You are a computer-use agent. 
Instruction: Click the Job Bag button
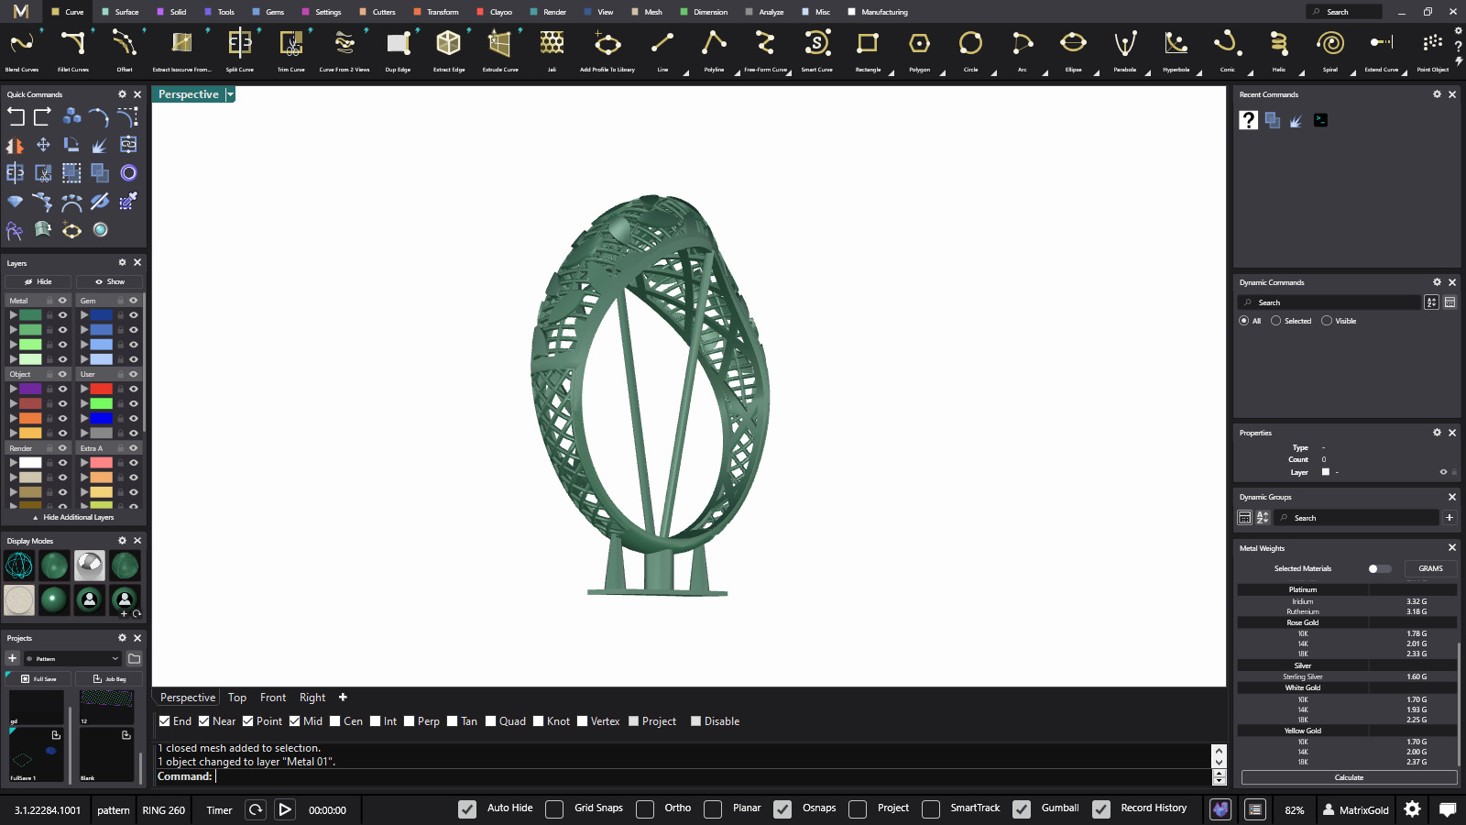coord(110,678)
